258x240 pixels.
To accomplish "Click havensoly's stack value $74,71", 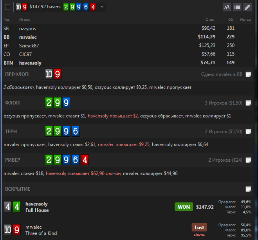I will click(x=208, y=63).
